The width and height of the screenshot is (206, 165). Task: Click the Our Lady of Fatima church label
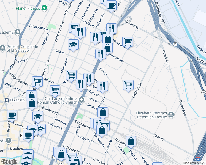(x=58, y=100)
